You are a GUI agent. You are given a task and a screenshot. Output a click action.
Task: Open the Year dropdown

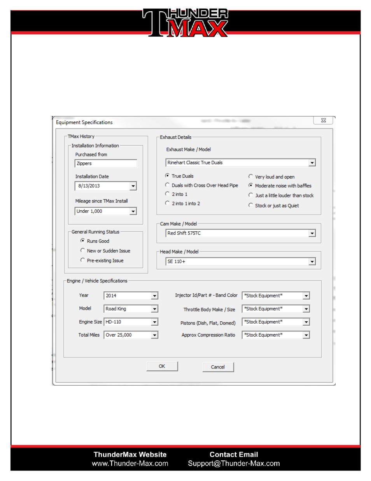(154, 296)
